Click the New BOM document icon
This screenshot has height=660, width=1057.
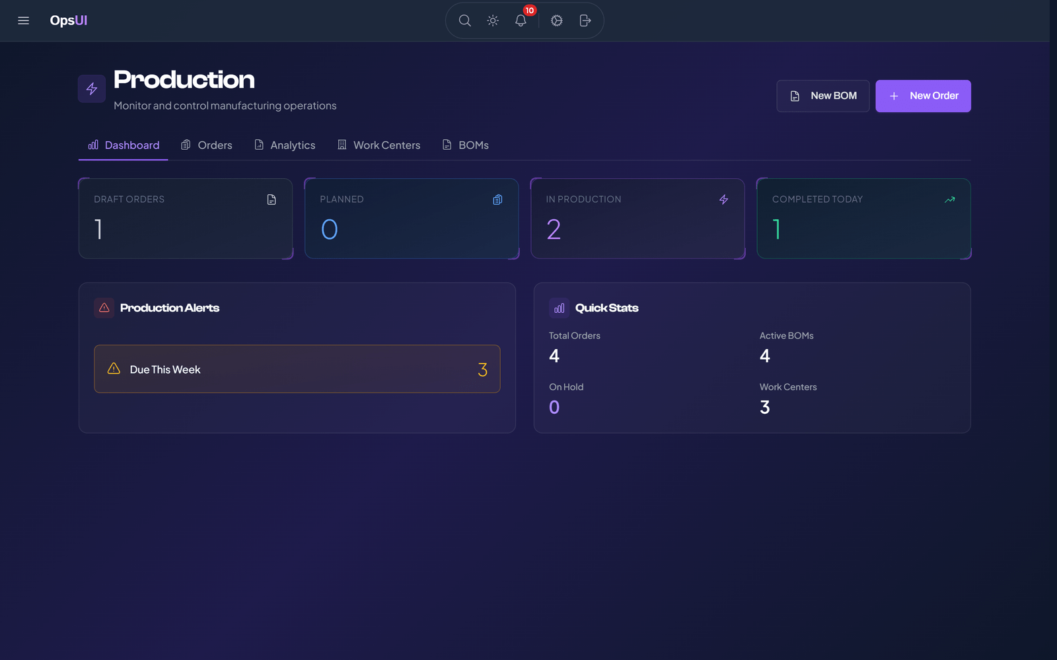pos(795,96)
